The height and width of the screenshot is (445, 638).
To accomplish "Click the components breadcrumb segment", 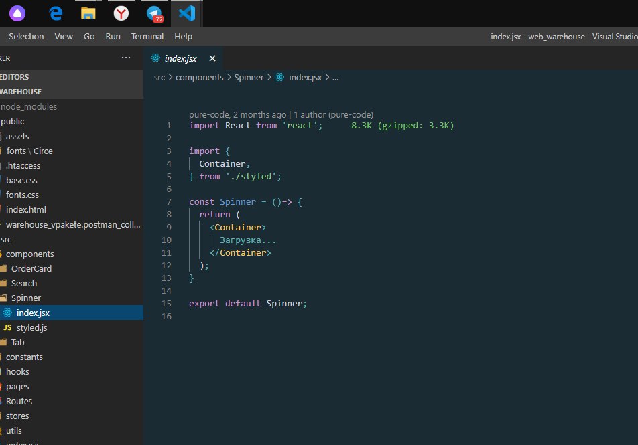I will (x=199, y=77).
